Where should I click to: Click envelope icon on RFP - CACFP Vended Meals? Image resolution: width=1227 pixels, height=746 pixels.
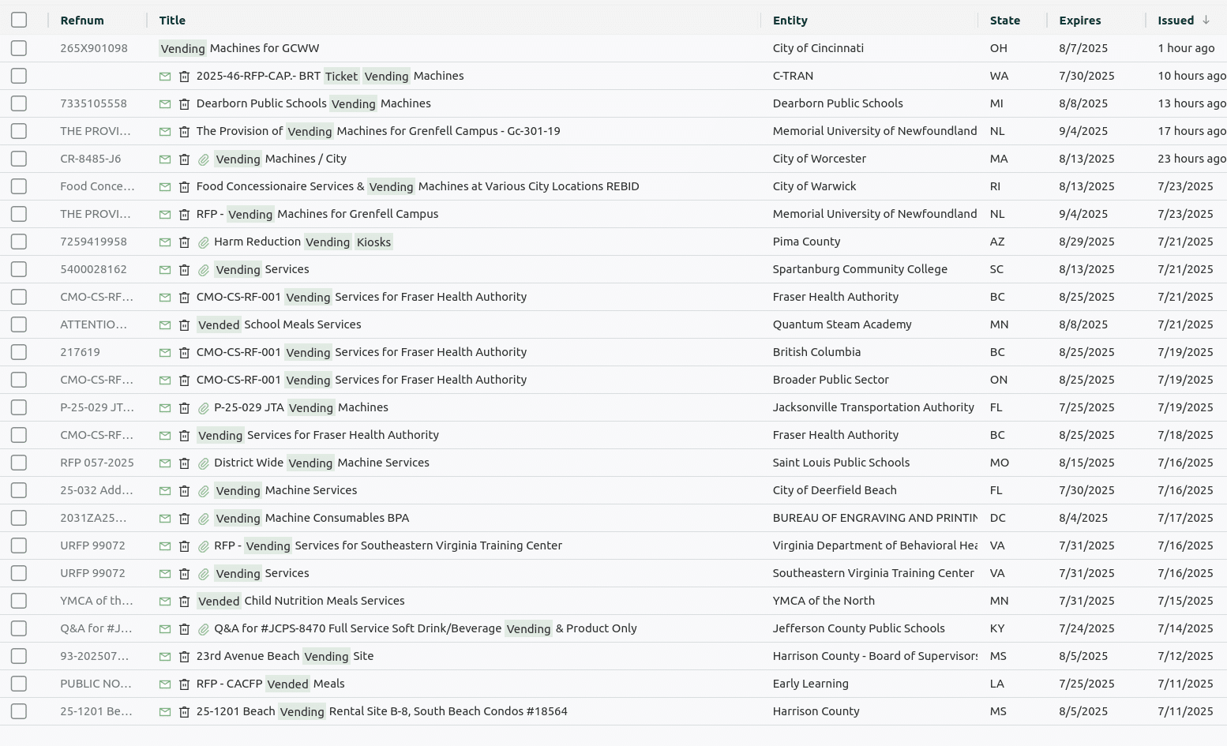pyautogui.click(x=165, y=684)
